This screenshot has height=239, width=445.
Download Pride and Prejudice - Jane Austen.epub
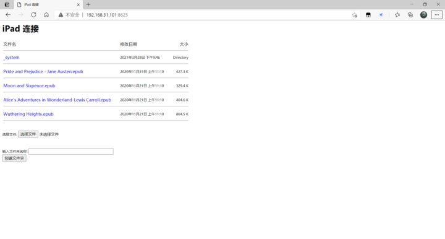click(x=43, y=72)
